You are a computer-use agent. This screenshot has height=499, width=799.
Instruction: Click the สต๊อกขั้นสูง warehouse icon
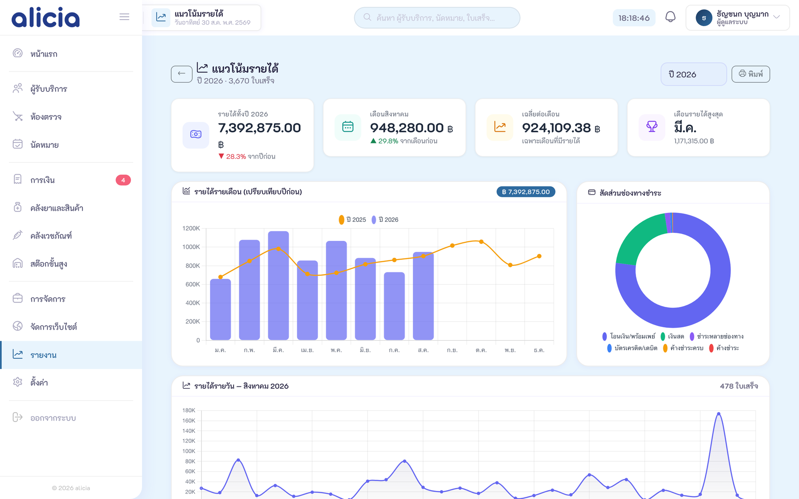18,263
